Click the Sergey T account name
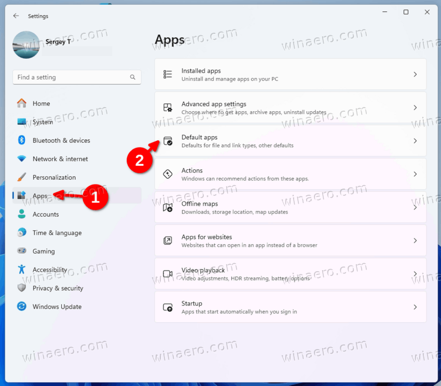 pyautogui.click(x=58, y=42)
